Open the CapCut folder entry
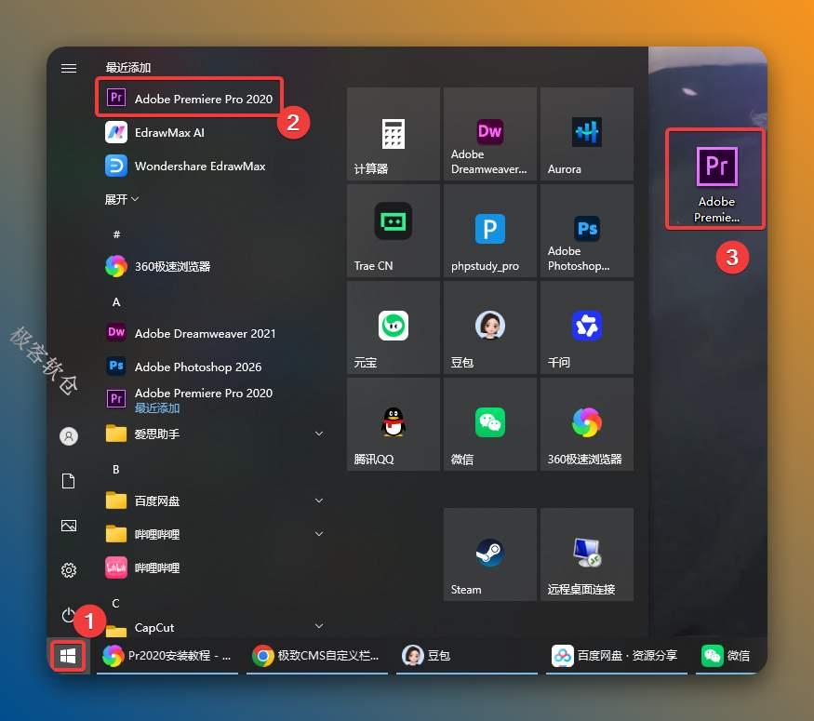The width and height of the screenshot is (814, 721). point(214,627)
